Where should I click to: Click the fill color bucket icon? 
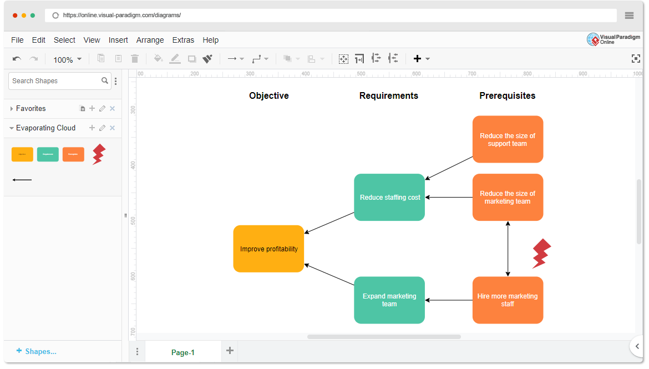pos(158,59)
